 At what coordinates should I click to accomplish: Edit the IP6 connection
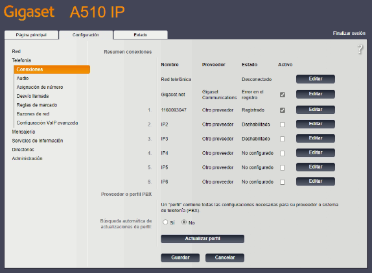pyautogui.click(x=316, y=182)
